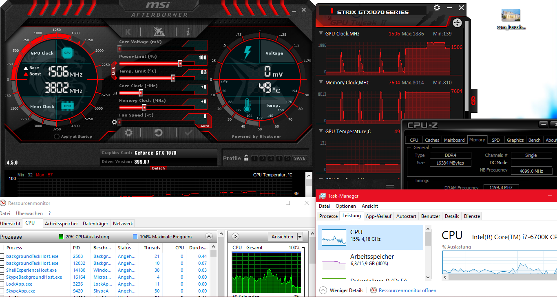Click the Ansichten button in Ressourcenmonitor

point(282,237)
